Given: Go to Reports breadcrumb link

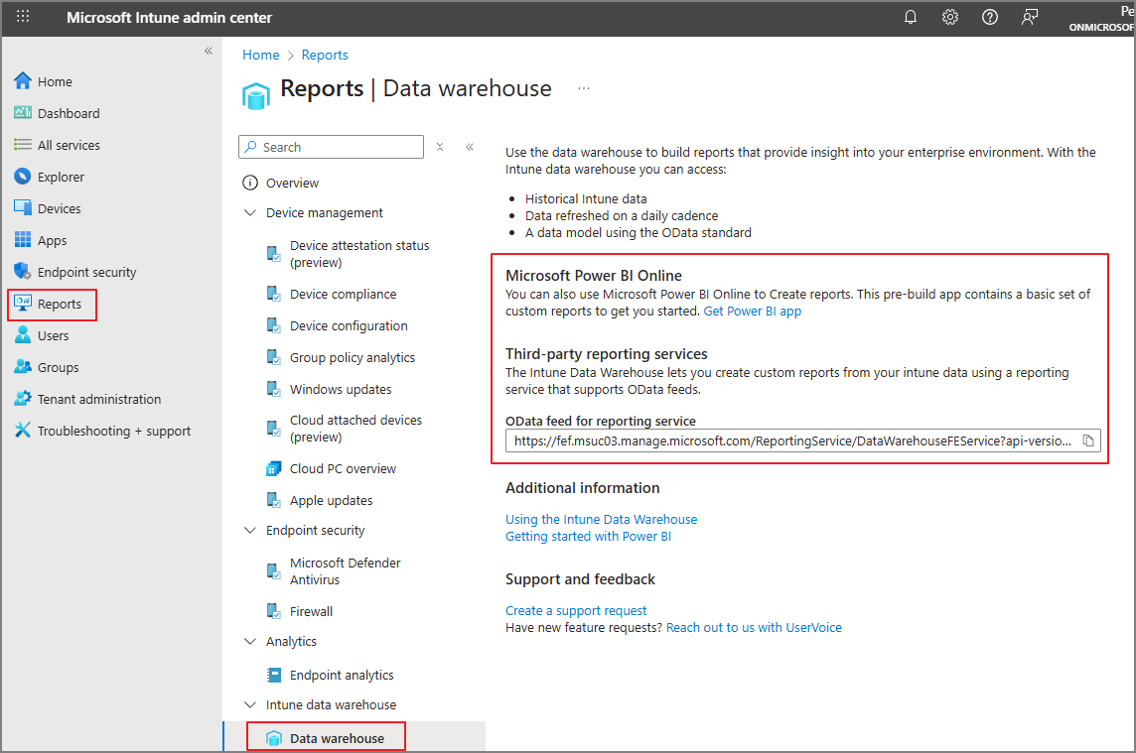Looking at the screenshot, I should 325,55.
